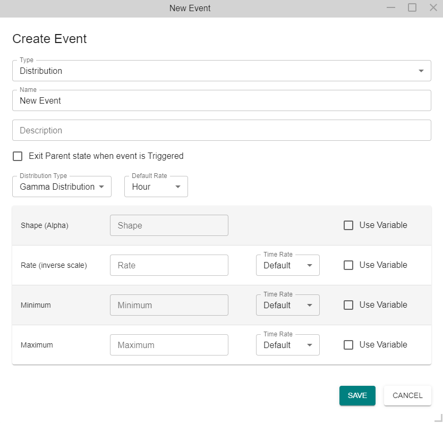This screenshot has height=423, width=443.
Task: Open Time Rate dropdown in Maximum row
Action: 287,345
